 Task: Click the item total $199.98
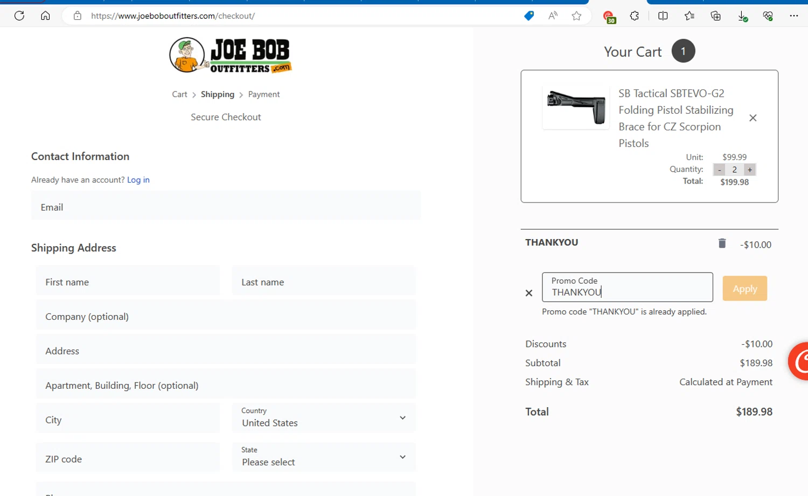click(734, 182)
